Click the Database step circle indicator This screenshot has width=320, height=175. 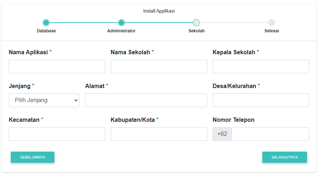pyautogui.click(x=46, y=23)
